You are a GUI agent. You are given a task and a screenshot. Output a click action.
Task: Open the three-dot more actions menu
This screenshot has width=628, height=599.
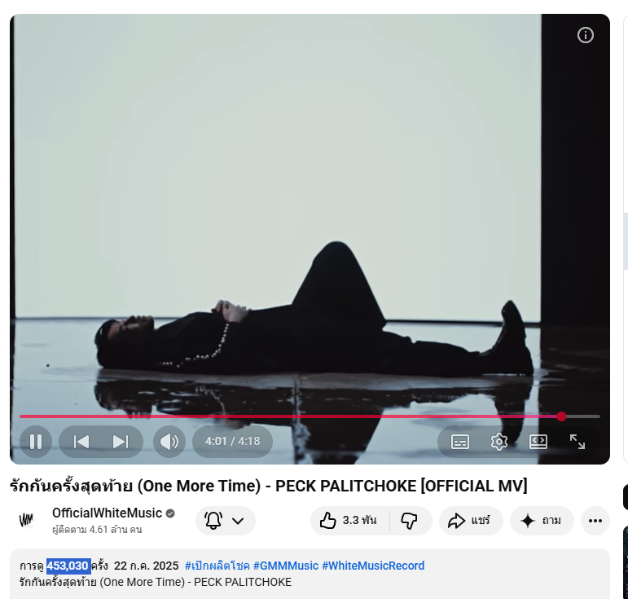tap(595, 521)
